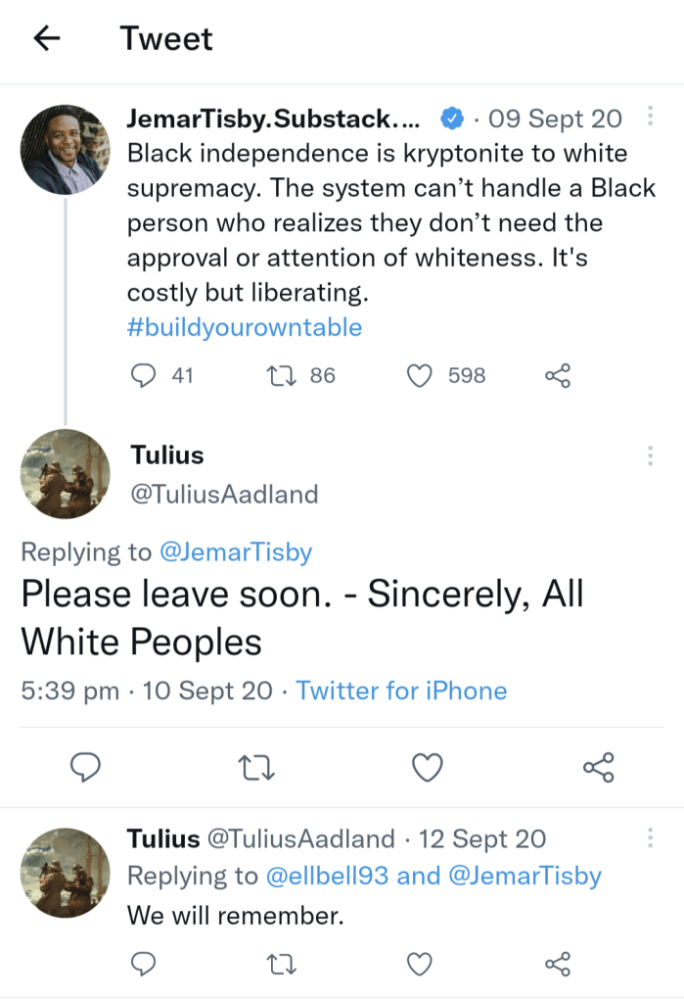This screenshot has width=684, height=1002.
Task: Open Jemar Tisby's profile picture
Action: point(66,150)
